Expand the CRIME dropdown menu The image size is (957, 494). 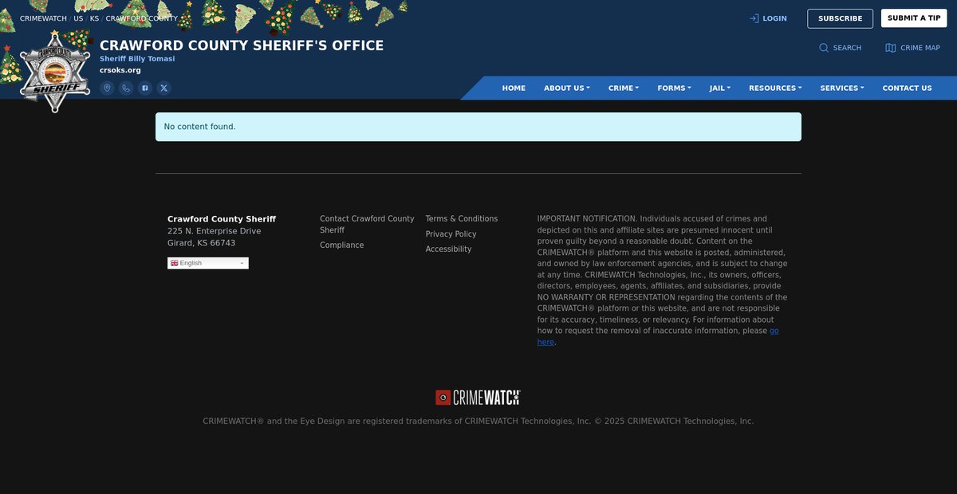[x=624, y=88]
